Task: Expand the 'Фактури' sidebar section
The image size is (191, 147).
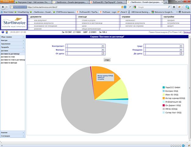Action: click(x=23, y=40)
